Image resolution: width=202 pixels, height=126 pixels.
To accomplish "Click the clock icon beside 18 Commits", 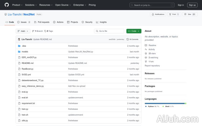I will point(128,39).
